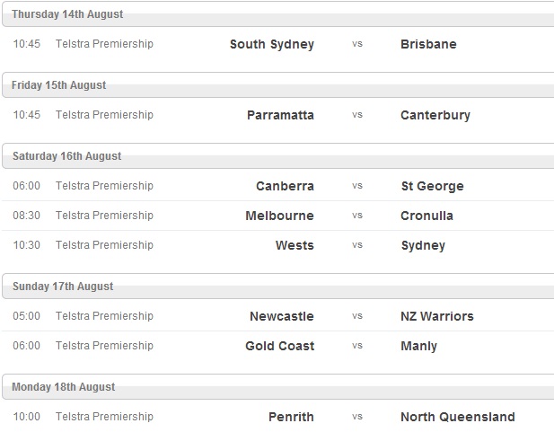Click St George in Saturday's fixture
The image size is (554, 441).
click(432, 186)
